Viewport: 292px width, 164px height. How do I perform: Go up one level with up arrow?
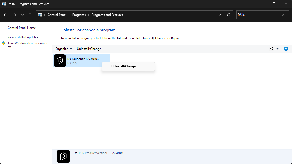tap(30, 15)
